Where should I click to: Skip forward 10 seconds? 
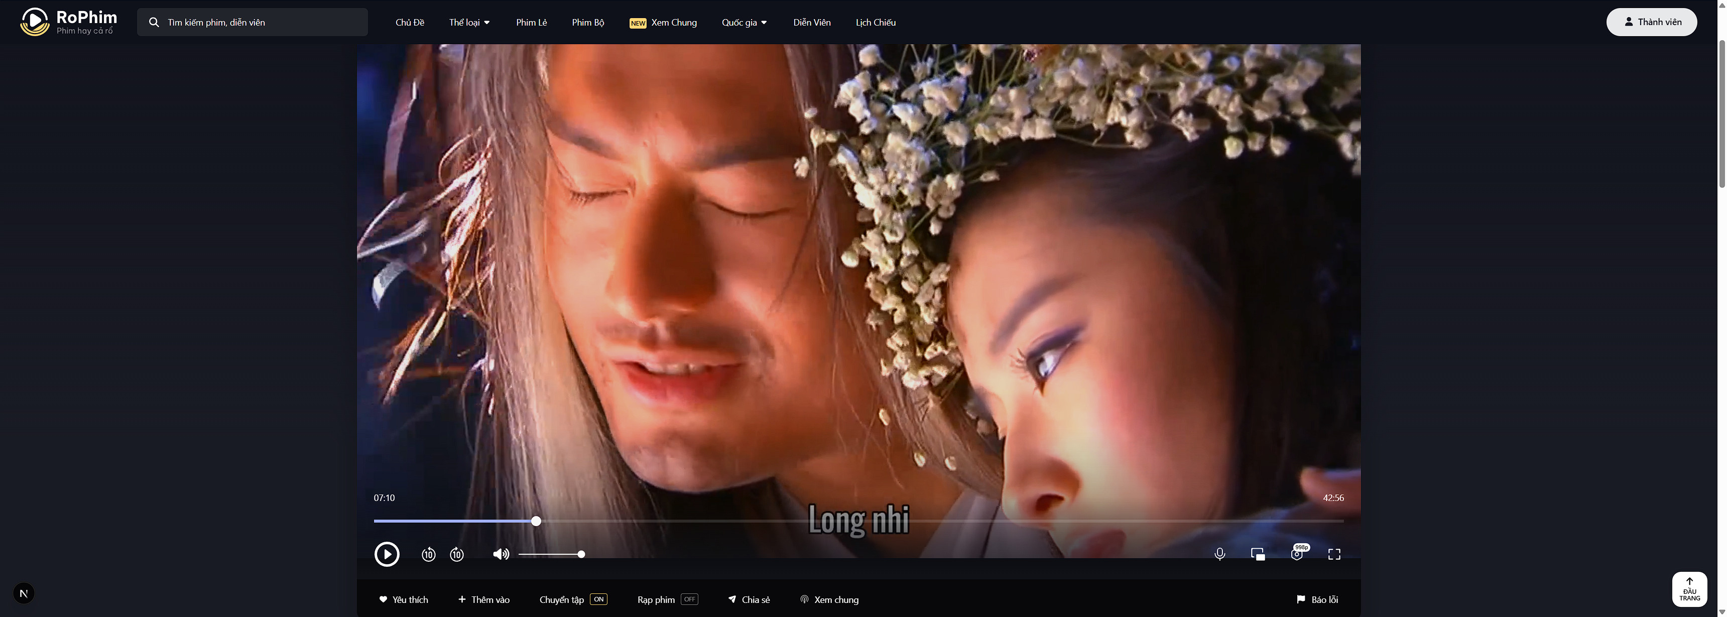point(456,554)
